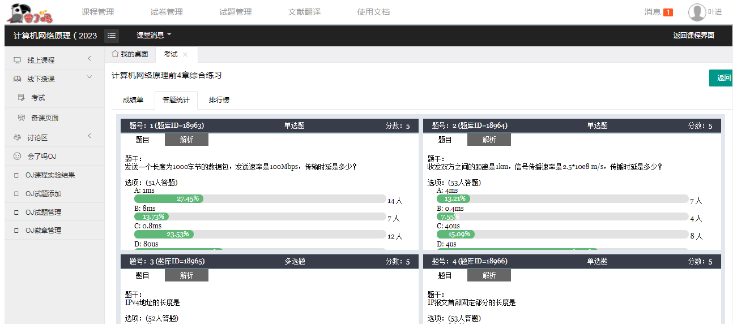733x325 pixels.
Task: Click the course title 计算机网络原理
Action: (56, 36)
